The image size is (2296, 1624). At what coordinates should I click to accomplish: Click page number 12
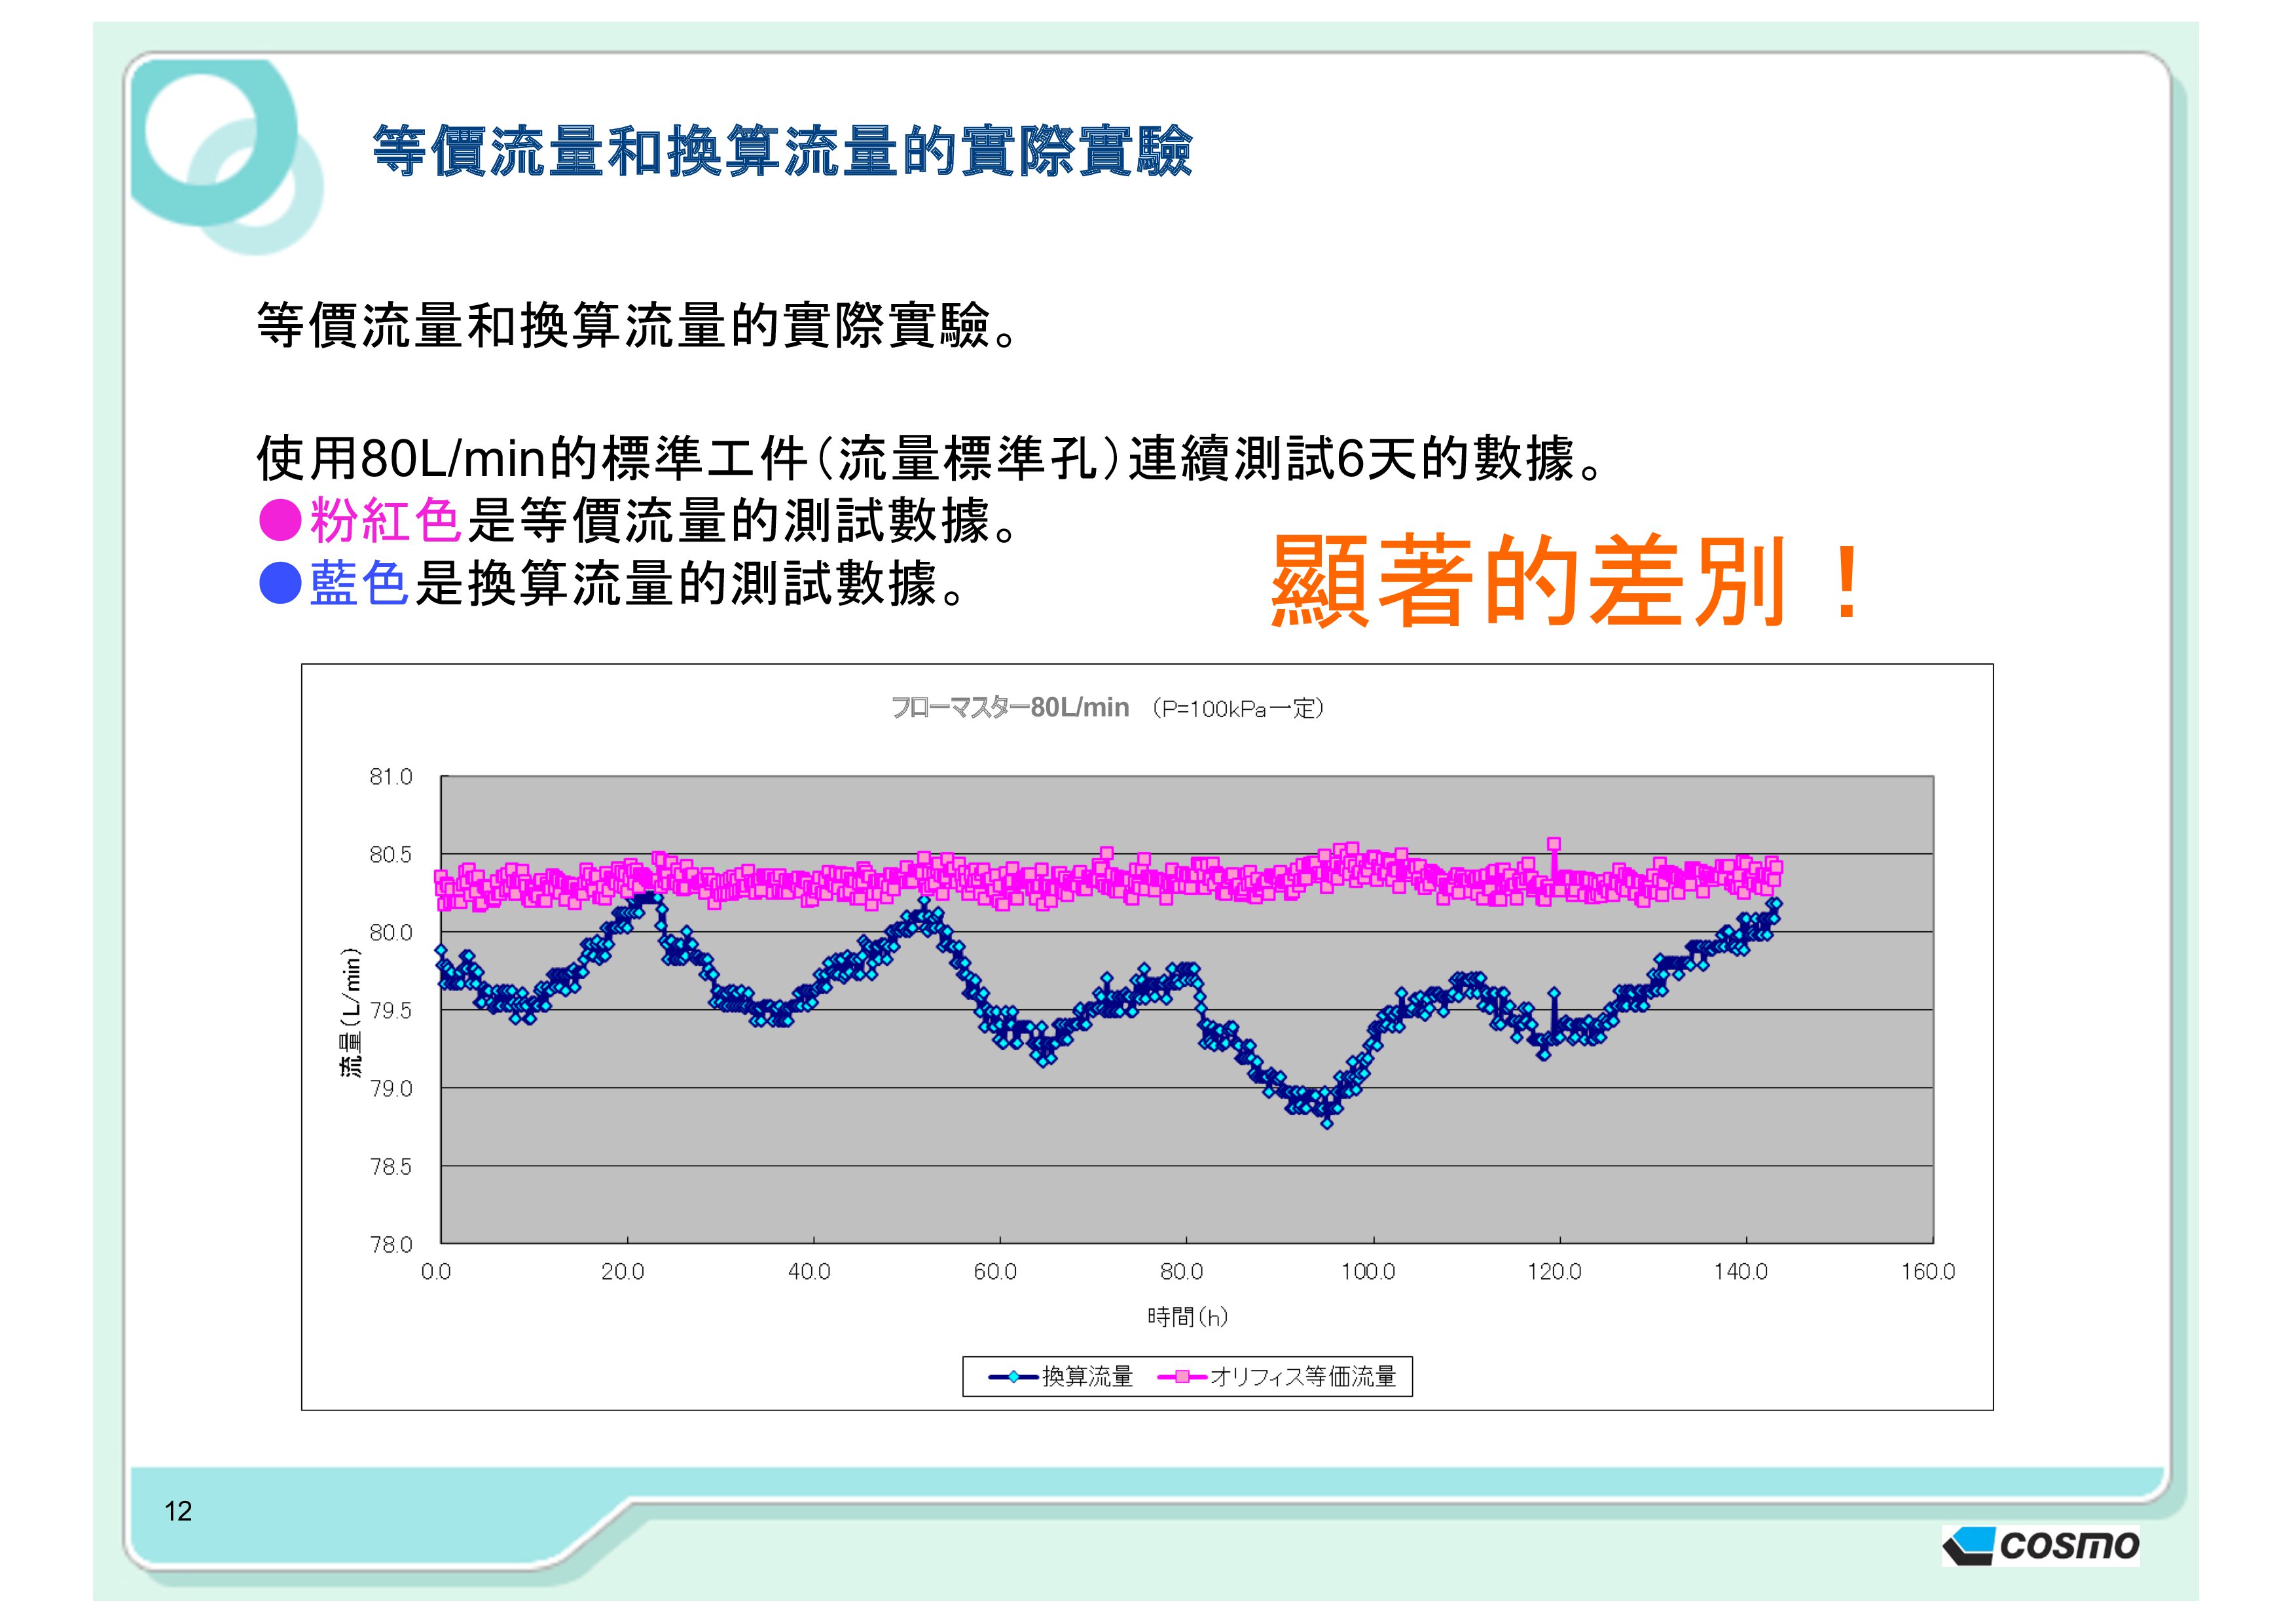(178, 1511)
